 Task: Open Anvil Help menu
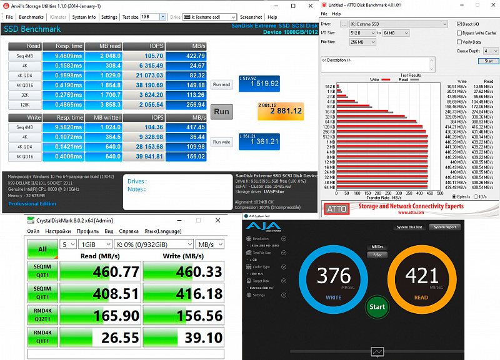pyautogui.click(x=272, y=17)
